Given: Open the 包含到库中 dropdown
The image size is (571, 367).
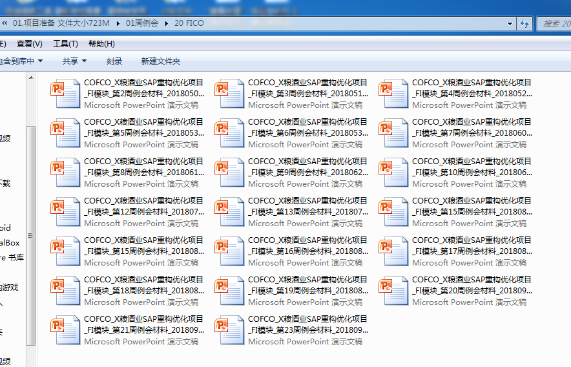Looking at the screenshot, I should [21, 61].
